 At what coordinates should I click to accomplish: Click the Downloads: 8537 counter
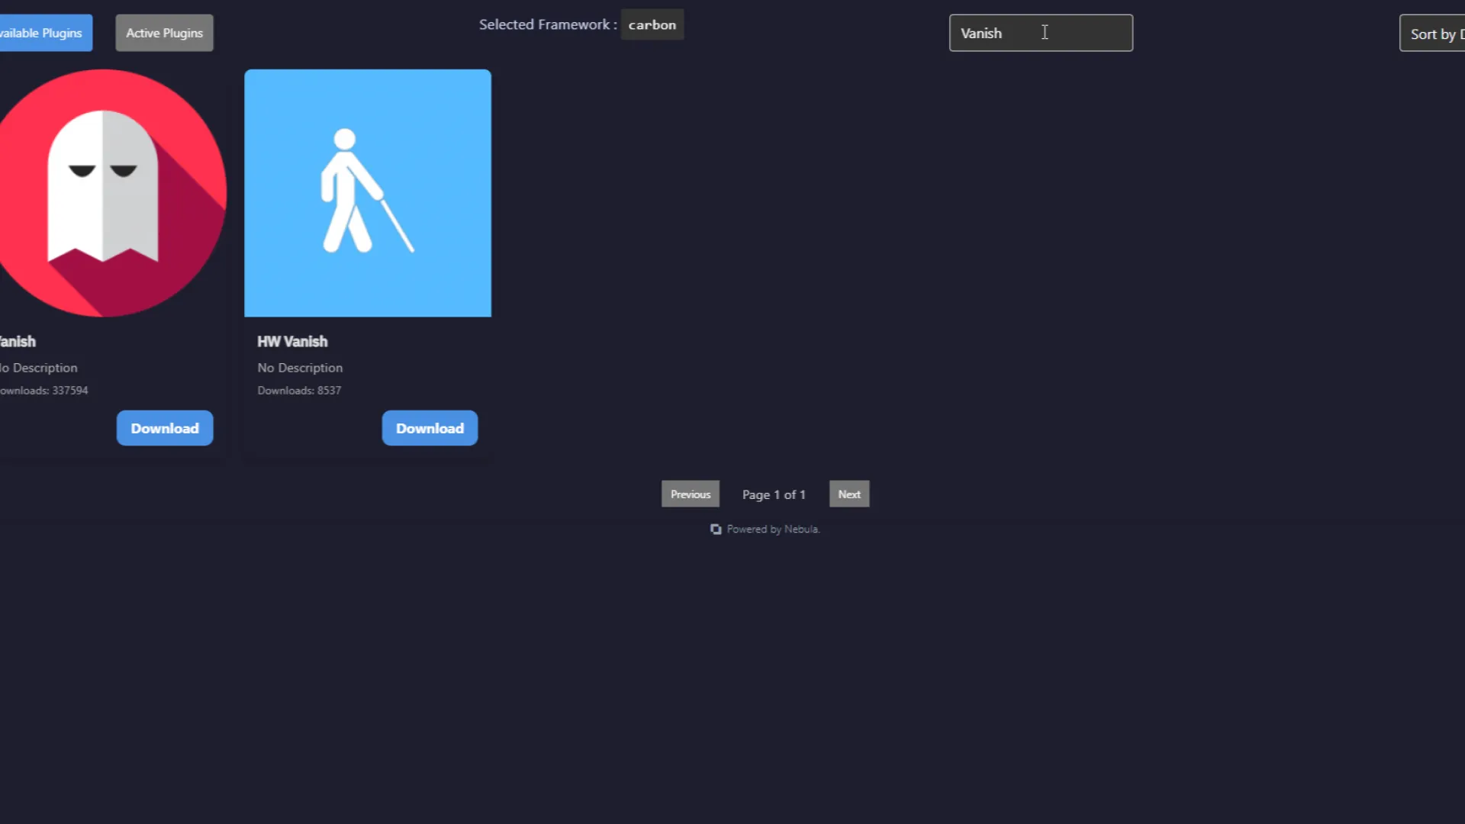click(299, 391)
